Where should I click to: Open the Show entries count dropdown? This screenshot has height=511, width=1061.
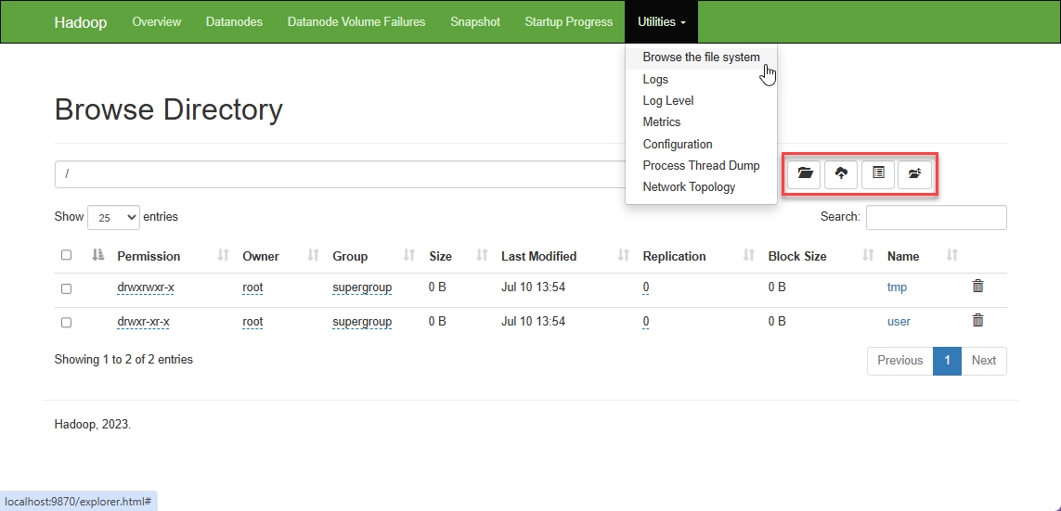[x=113, y=217]
